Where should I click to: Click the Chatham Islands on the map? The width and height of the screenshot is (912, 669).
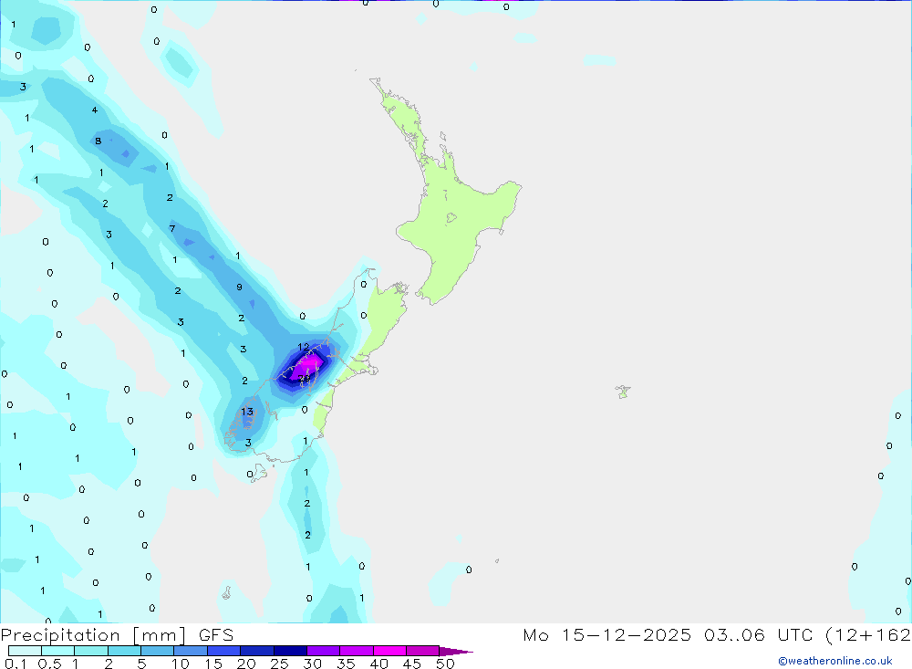[623, 392]
